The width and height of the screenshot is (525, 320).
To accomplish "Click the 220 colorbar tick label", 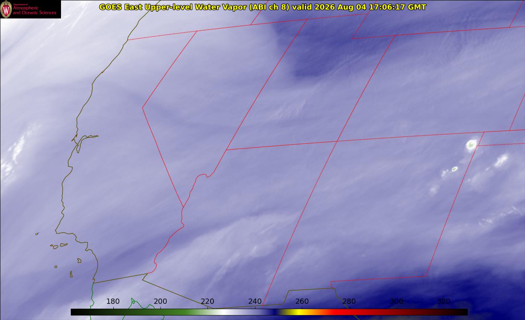I will tap(208, 301).
